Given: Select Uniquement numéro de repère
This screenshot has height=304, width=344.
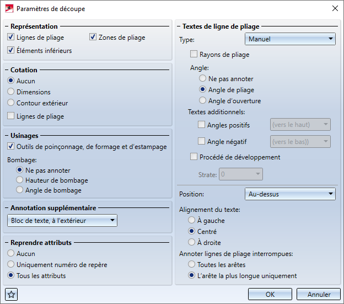Looking at the screenshot, I should [x=12, y=265].
